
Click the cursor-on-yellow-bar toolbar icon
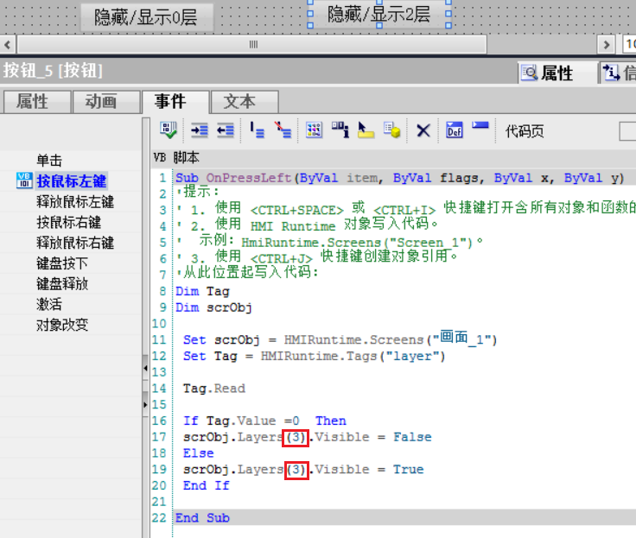(x=366, y=130)
